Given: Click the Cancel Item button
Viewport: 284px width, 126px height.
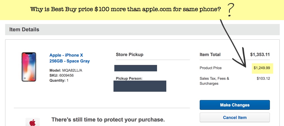Looking at the screenshot, I should [235, 117].
